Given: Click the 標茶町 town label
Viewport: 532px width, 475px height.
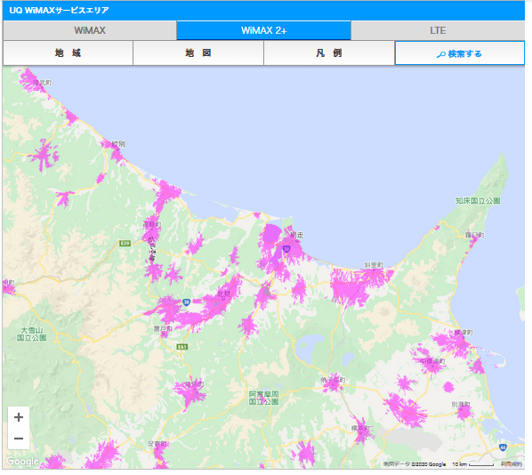Looking at the screenshot, I should pyautogui.click(x=361, y=428).
